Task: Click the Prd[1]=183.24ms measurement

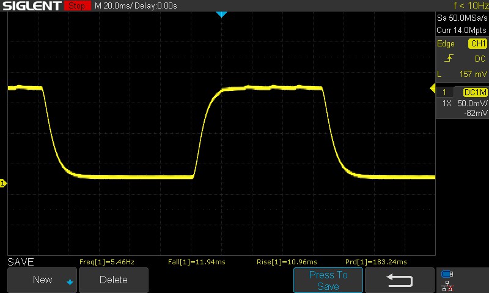Action: [x=376, y=262]
